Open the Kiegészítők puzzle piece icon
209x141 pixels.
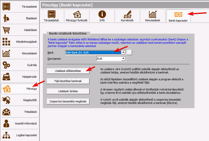pyautogui.click(x=6, y=100)
